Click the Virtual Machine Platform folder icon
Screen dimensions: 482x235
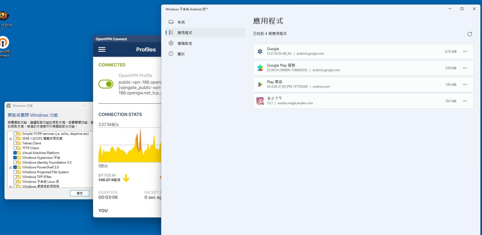coord(19,153)
